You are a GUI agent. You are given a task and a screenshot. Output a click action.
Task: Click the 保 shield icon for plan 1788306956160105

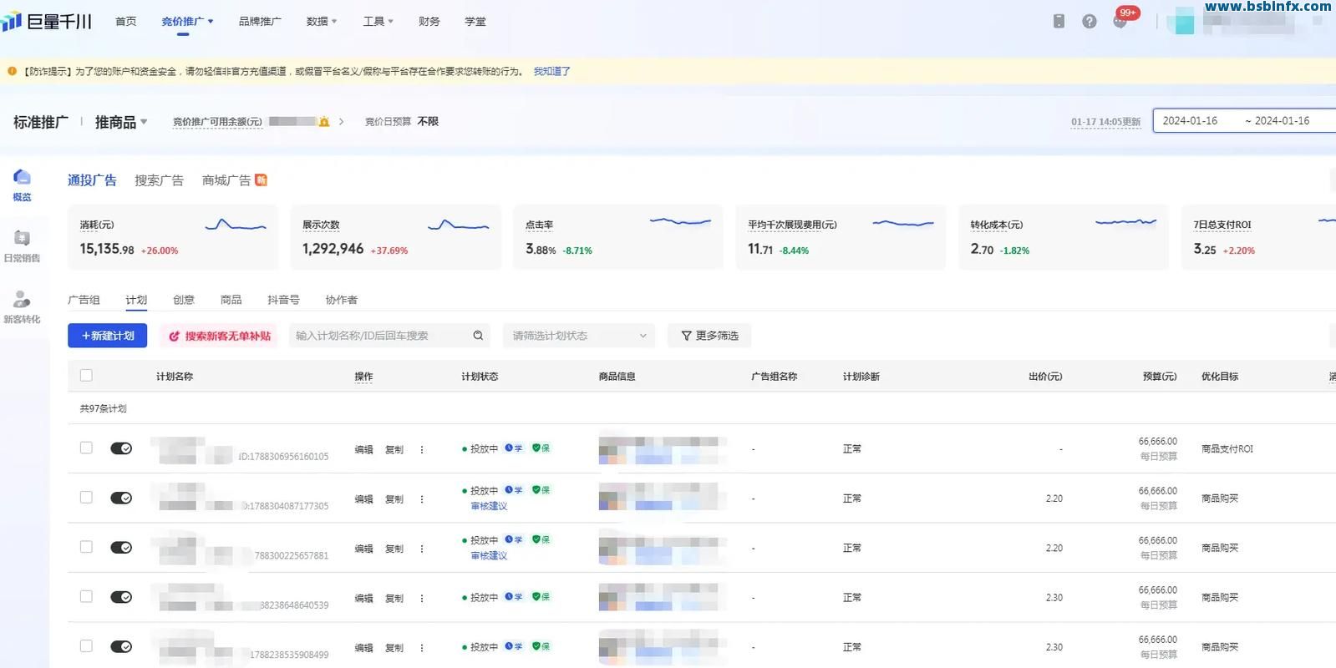coord(541,448)
